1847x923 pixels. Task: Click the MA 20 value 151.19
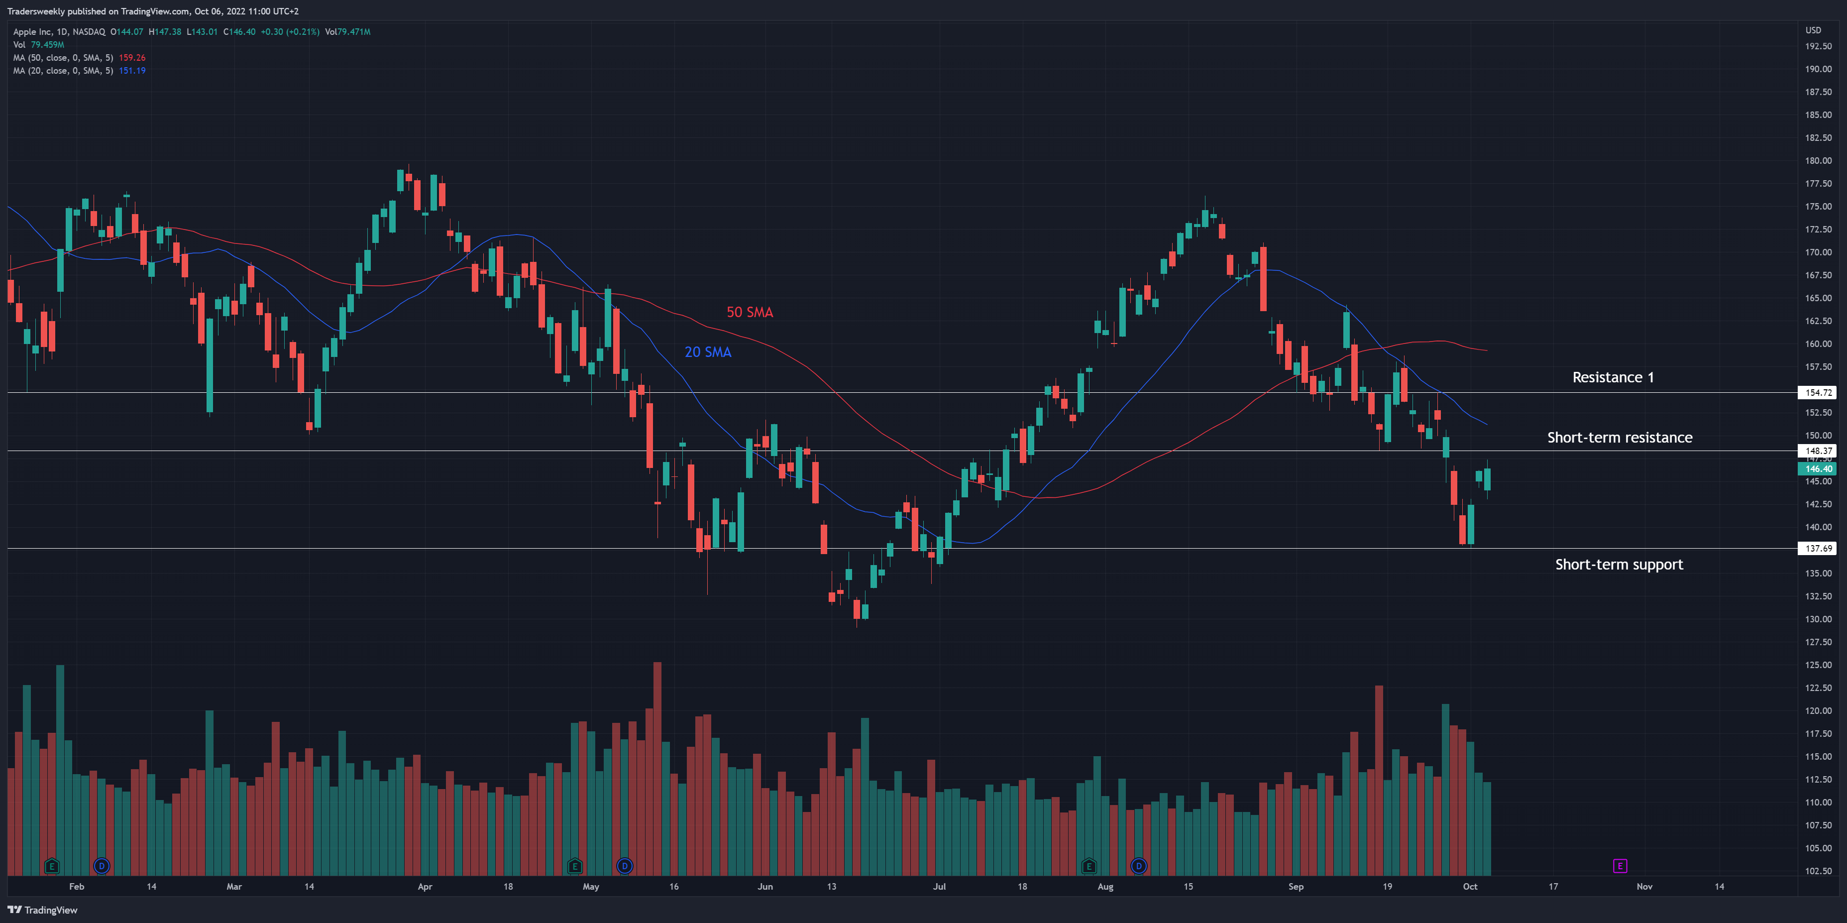(x=132, y=70)
